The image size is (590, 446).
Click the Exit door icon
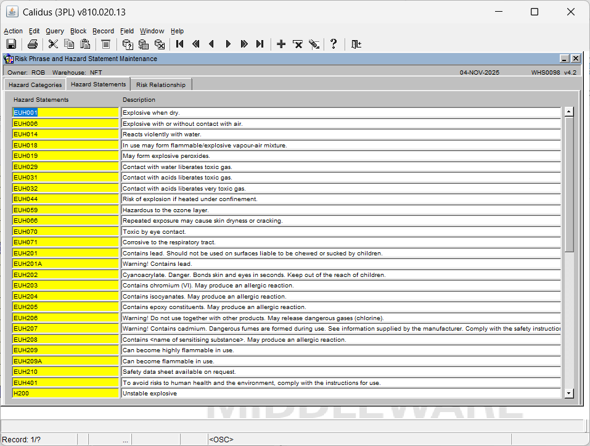coord(356,44)
